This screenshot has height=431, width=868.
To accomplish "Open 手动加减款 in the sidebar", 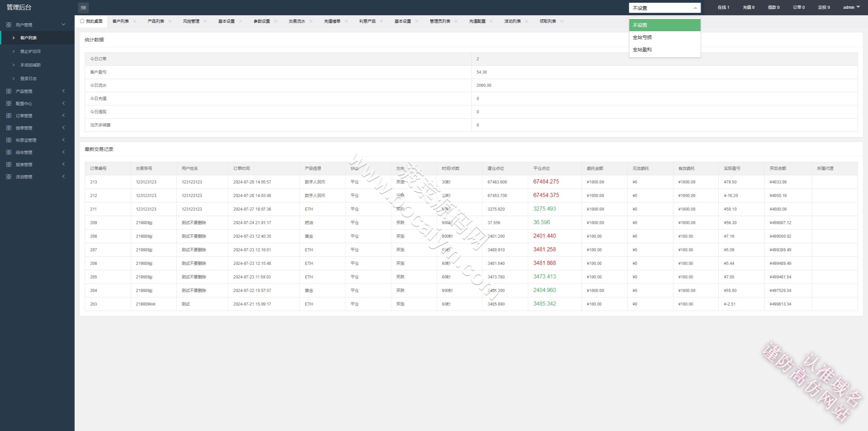I will (x=37, y=65).
